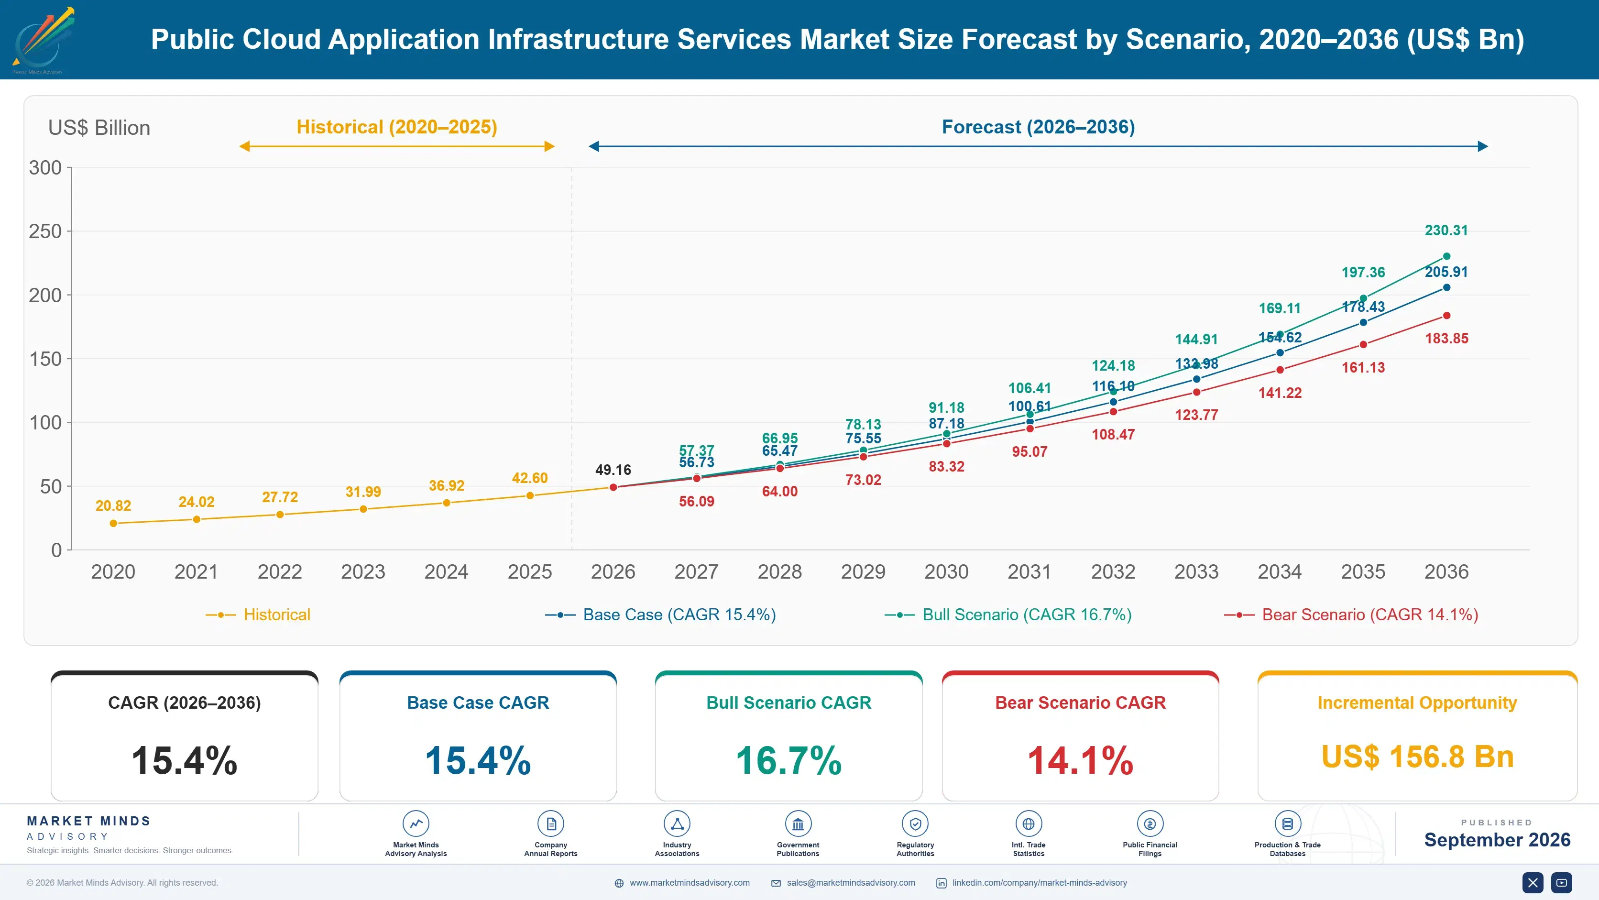The height and width of the screenshot is (900, 1599).
Task: Click the 2025 historical value 42.60
Action: point(529,478)
